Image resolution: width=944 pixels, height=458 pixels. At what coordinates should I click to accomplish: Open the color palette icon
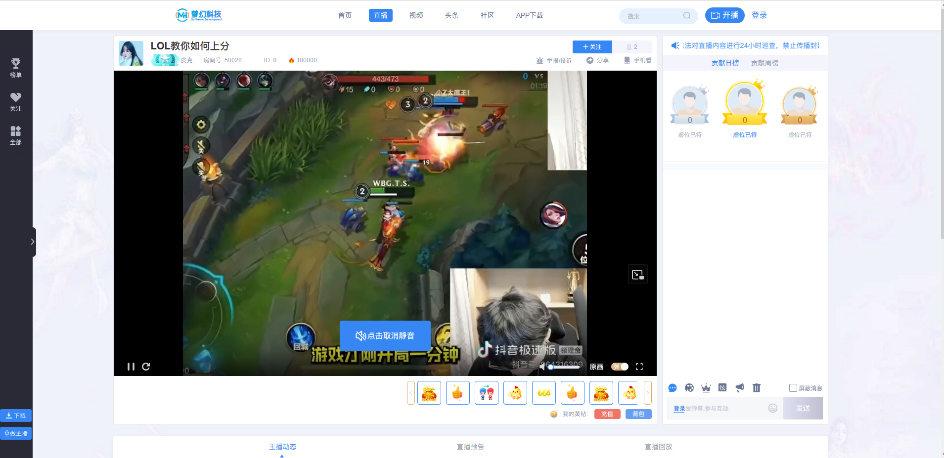click(x=689, y=388)
